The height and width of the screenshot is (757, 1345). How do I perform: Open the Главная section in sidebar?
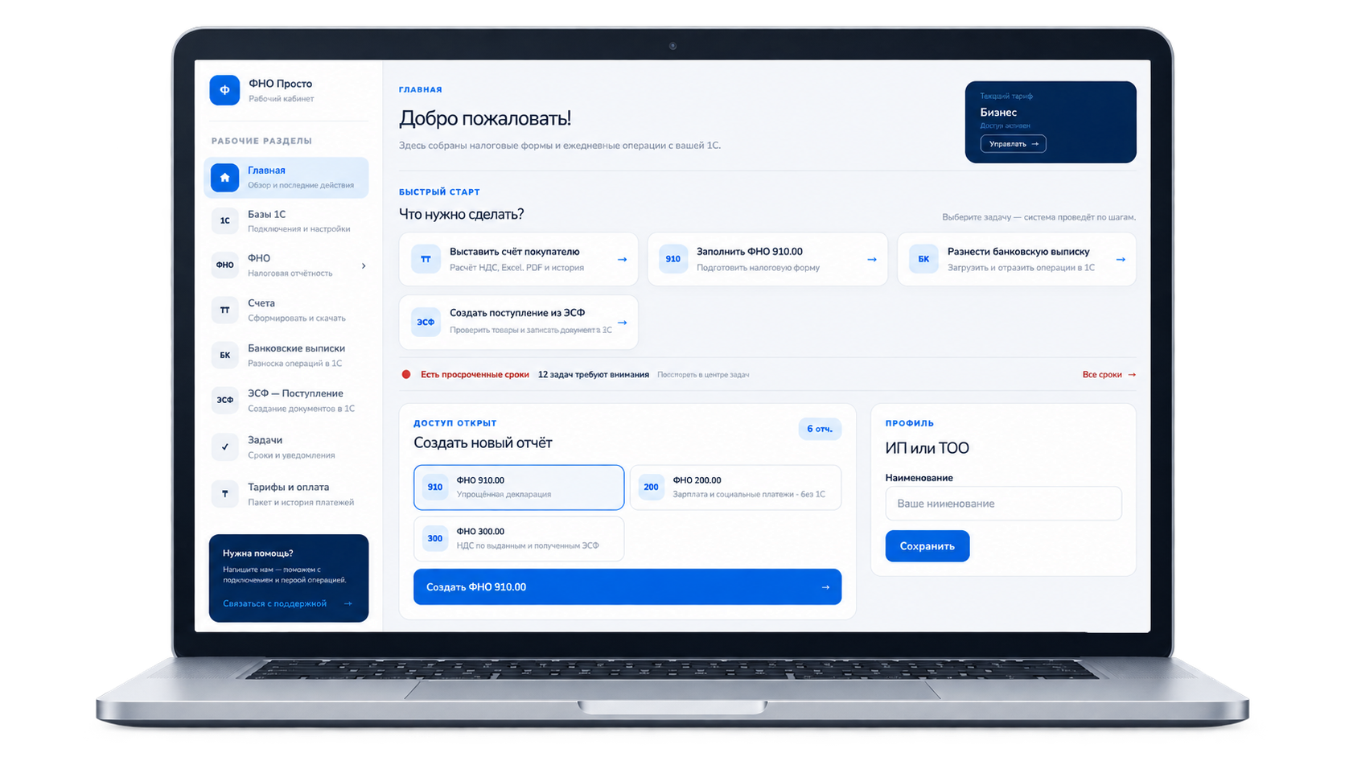286,177
